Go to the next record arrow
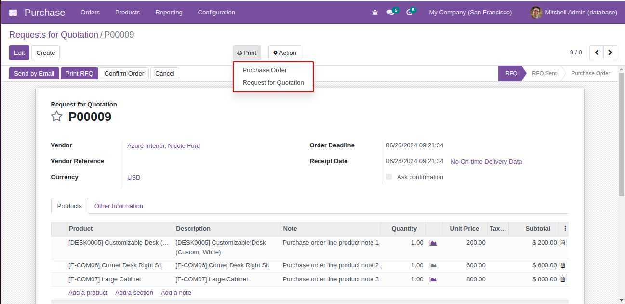Screen dimensions: 625x304 pos(611,53)
